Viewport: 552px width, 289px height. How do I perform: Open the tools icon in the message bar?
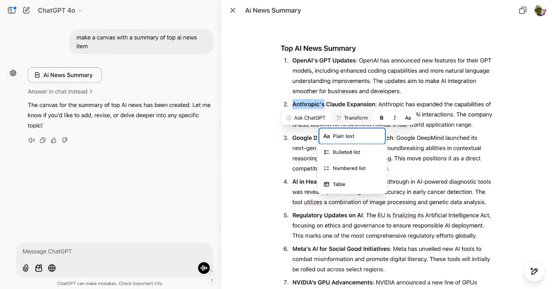pos(39,268)
